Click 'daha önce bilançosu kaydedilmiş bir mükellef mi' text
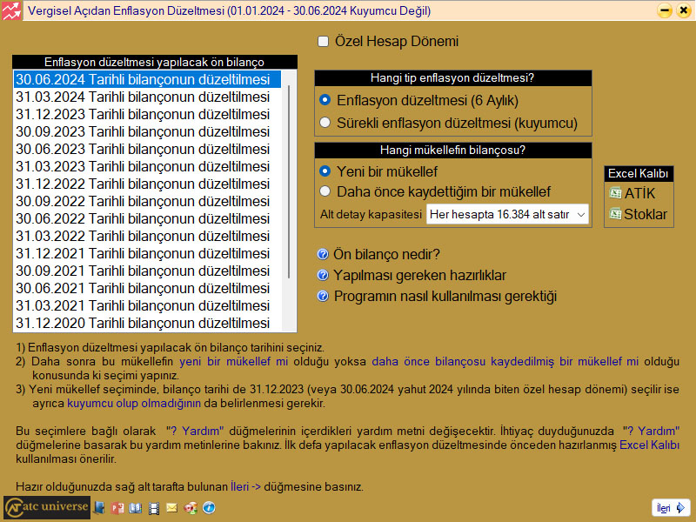This screenshot has height=522, width=696. point(505,361)
